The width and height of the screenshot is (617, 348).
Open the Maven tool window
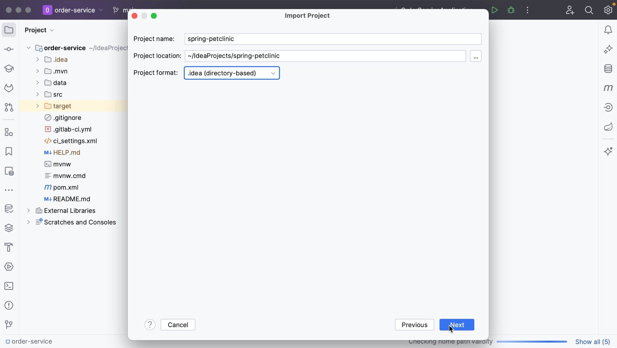[x=608, y=88]
